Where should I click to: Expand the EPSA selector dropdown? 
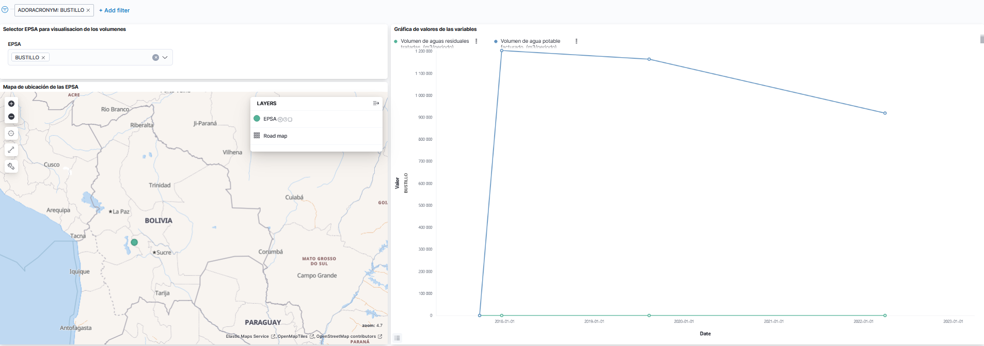(165, 58)
